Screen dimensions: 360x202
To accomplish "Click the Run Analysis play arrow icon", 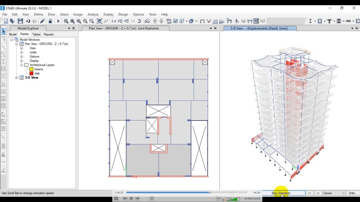I will (58, 21).
